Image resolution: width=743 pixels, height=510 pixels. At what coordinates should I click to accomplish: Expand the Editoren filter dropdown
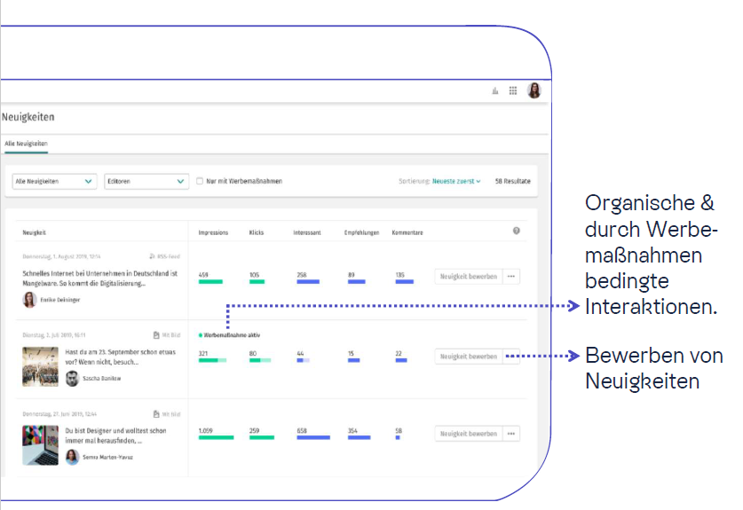pyautogui.click(x=146, y=181)
